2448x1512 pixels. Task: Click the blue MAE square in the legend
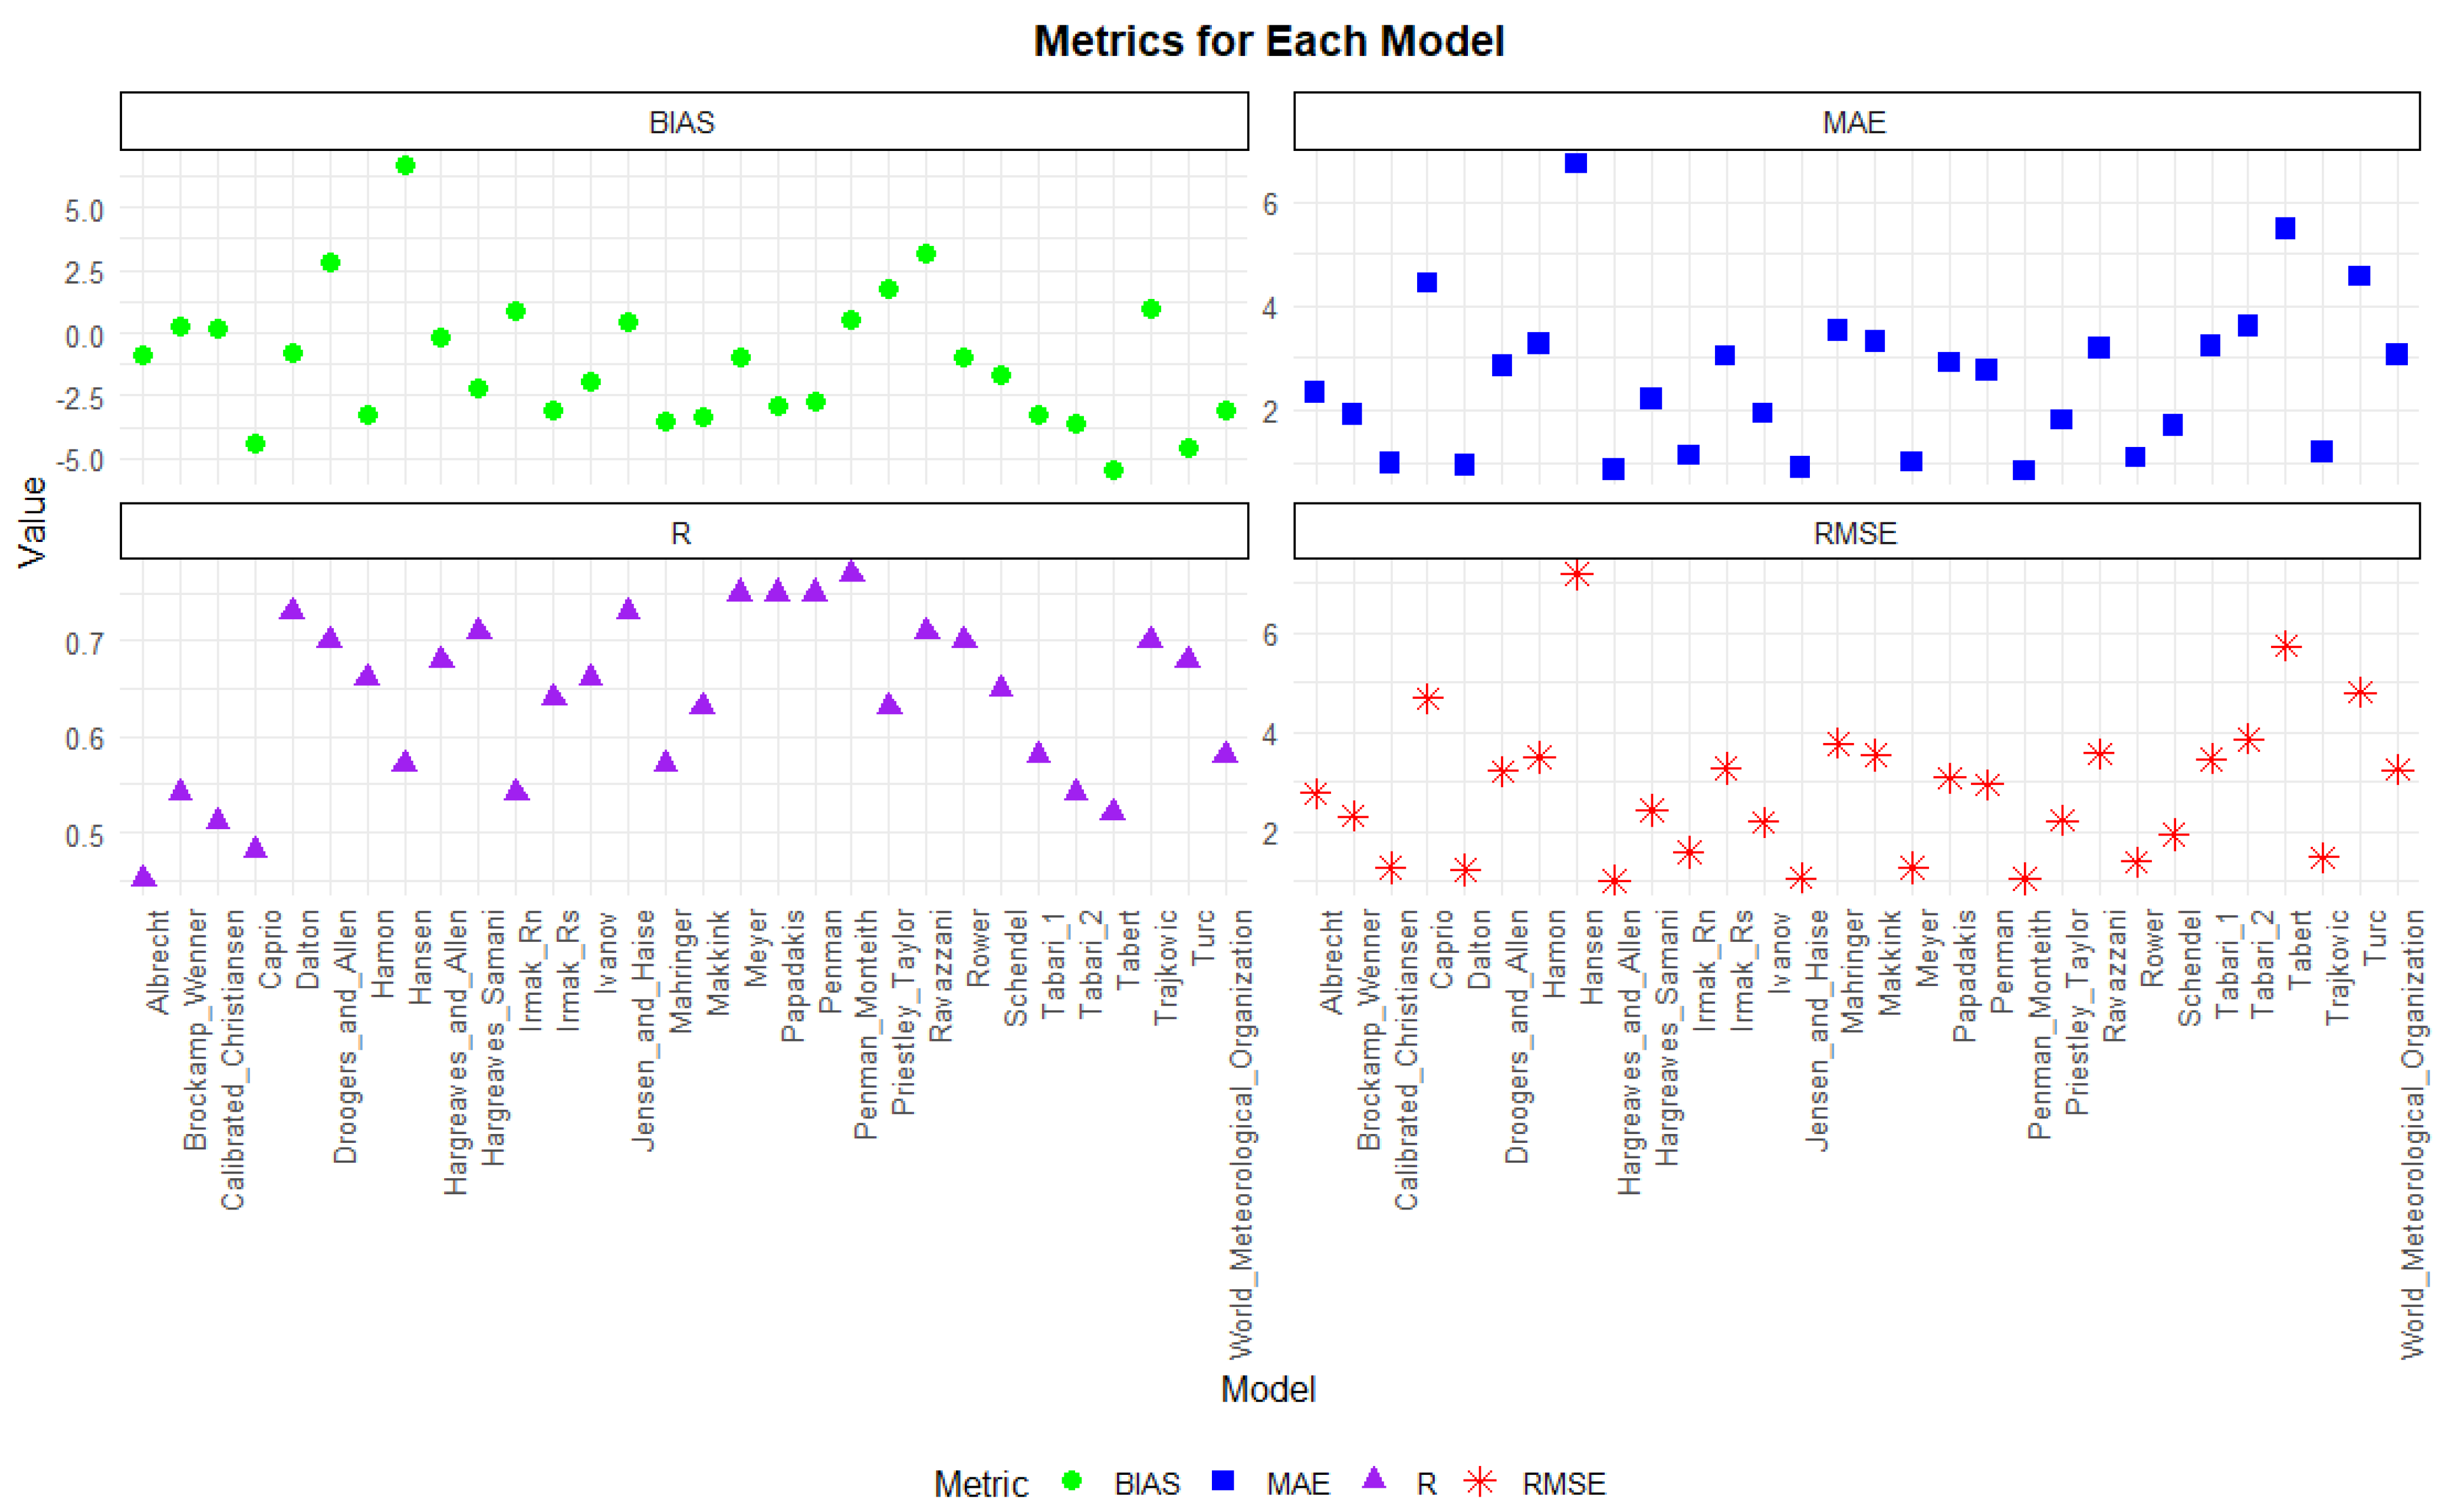click(x=1222, y=1481)
